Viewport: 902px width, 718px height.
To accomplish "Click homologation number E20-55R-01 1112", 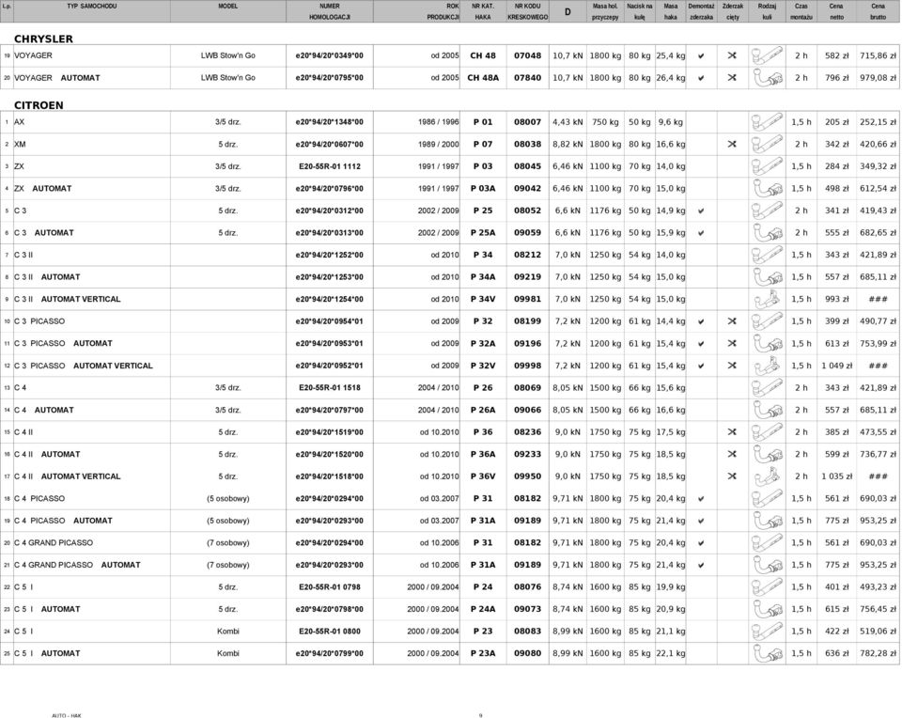I will coord(330,167).
